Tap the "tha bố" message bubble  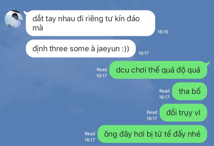click(x=190, y=91)
